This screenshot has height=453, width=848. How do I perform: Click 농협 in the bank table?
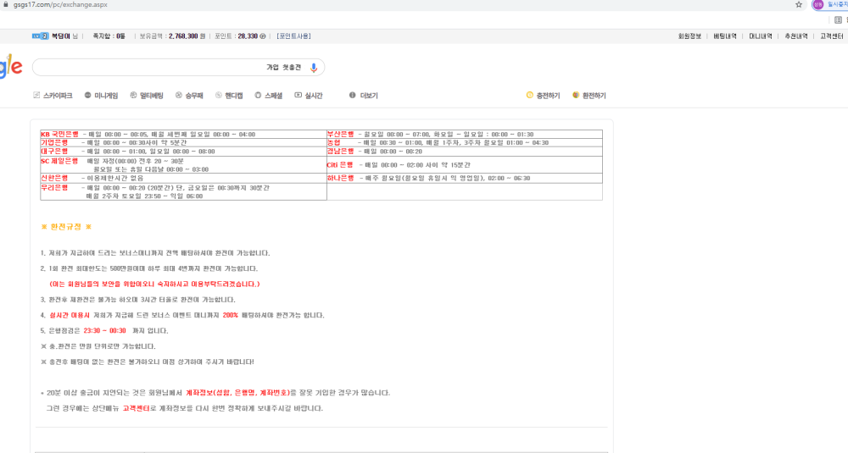click(333, 142)
